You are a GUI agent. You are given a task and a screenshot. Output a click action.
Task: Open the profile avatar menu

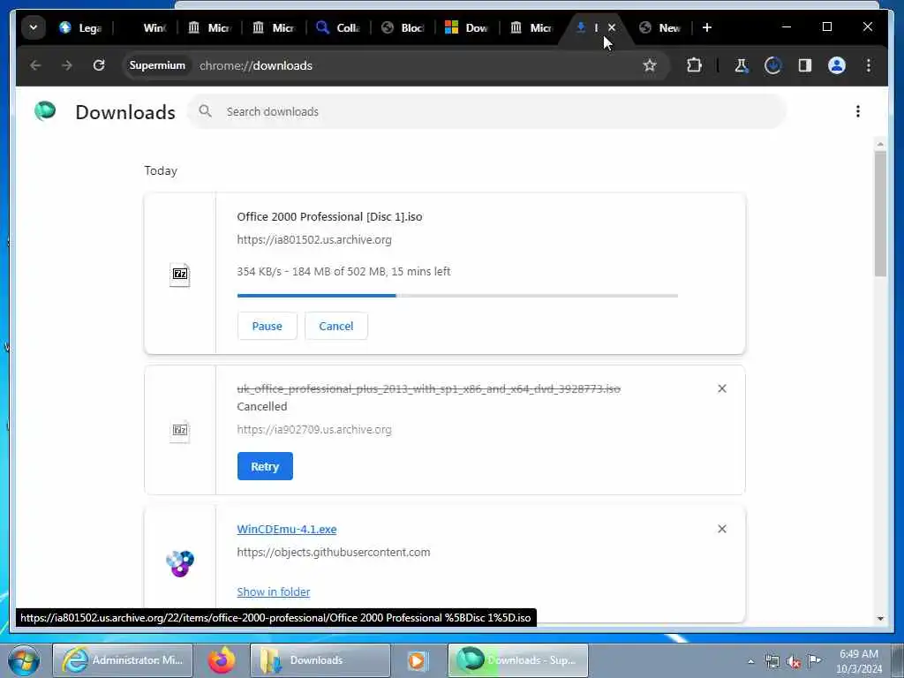[837, 65]
